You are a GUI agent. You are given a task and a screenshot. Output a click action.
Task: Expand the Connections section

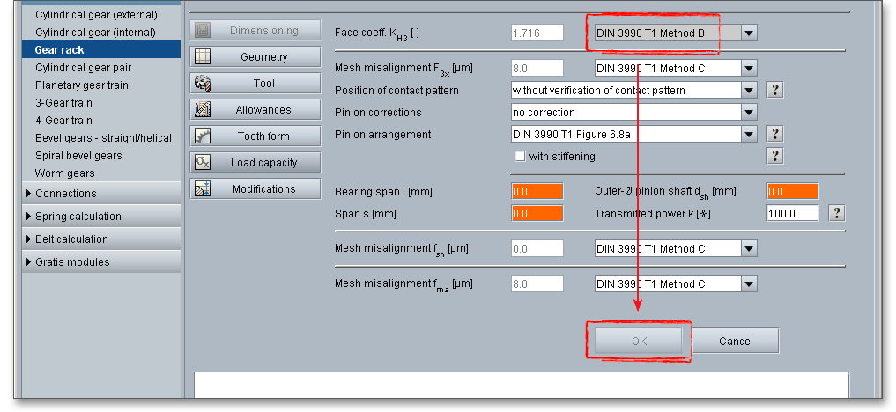coord(66,194)
